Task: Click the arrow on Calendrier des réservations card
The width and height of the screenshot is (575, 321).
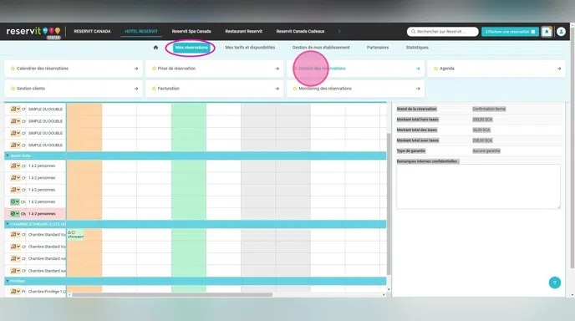Action: tap(136, 69)
